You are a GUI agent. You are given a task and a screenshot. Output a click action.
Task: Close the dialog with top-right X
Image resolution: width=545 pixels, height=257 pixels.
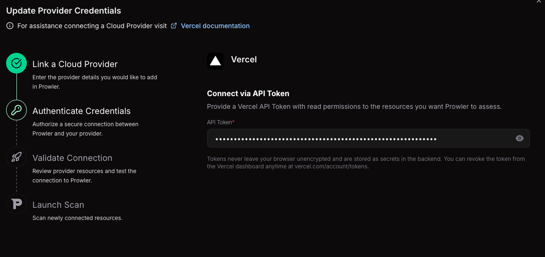(539, 1)
